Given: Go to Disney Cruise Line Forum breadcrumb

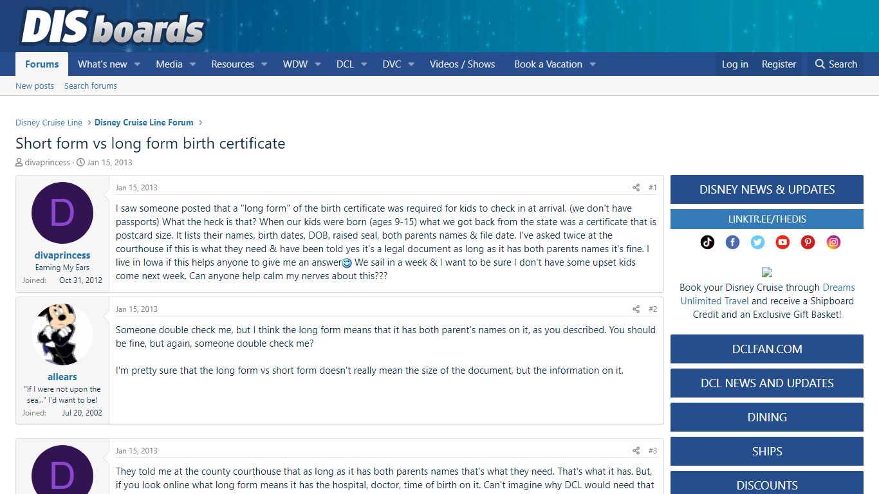Looking at the screenshot, I should pos(144,122).
